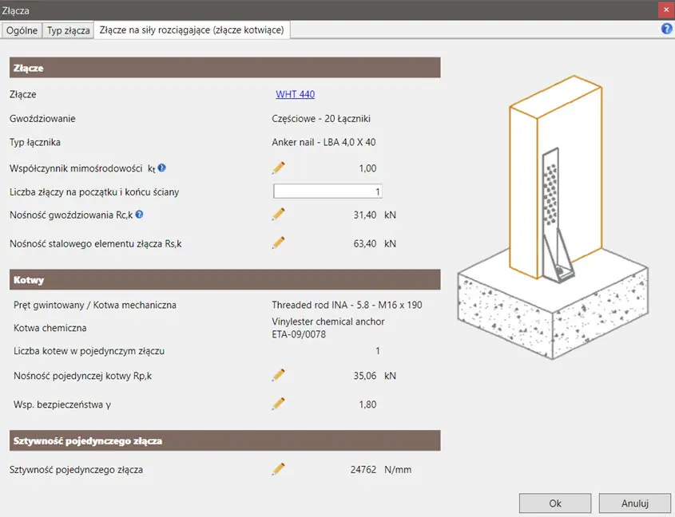Click the Kotwy section header
Image resolution: width=675 pixels, height=517 pixels.
point(224,280)
